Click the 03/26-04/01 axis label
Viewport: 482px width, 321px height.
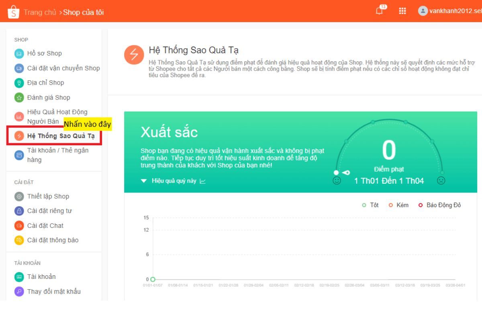click(x=455, y=285)
